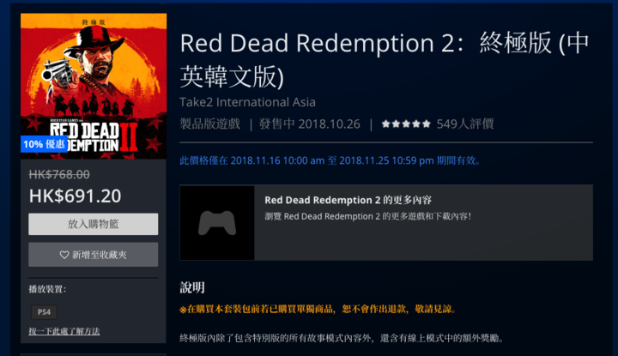Click the orange refund warning notice

(x=318, y=309)
